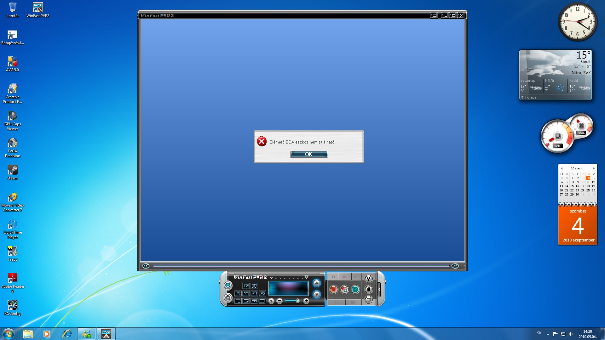Go to the previous channel with down arrow
The height and width of the screenshot is (340, 605).
(317, 294)
